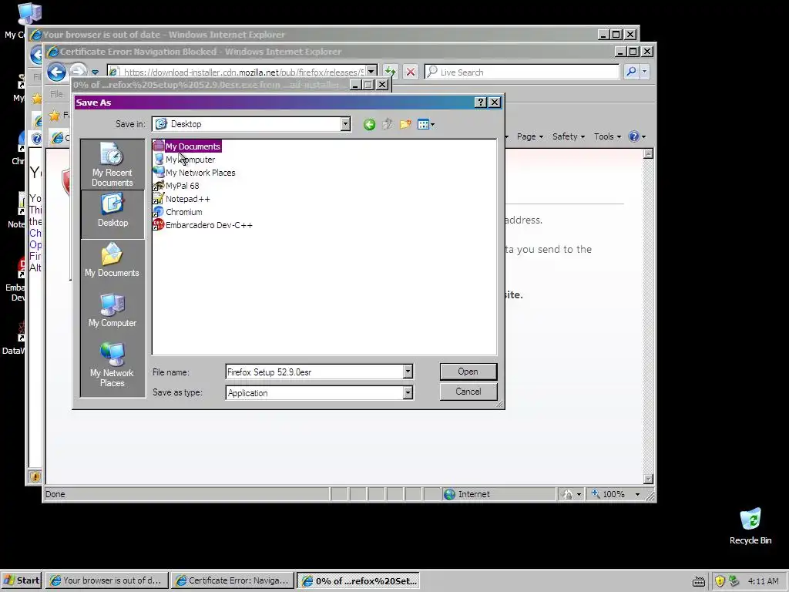Click the Favorites star icon

click(55, 116)
